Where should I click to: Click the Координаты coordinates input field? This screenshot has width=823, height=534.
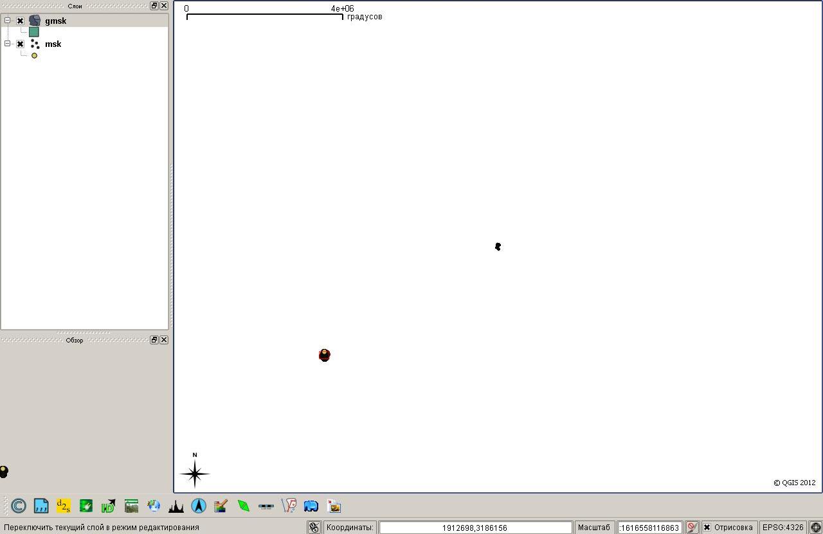coord(475,528)
